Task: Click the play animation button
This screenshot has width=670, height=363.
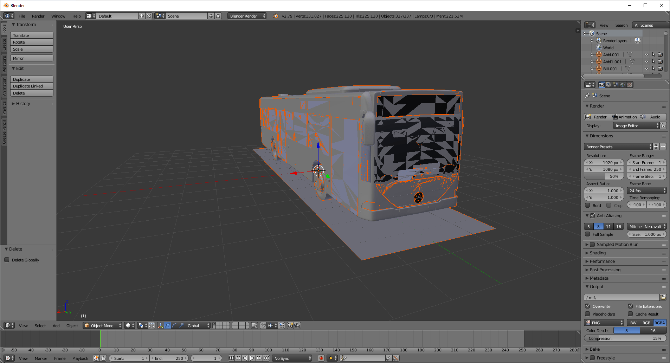Action: click(x=252, y=358)
